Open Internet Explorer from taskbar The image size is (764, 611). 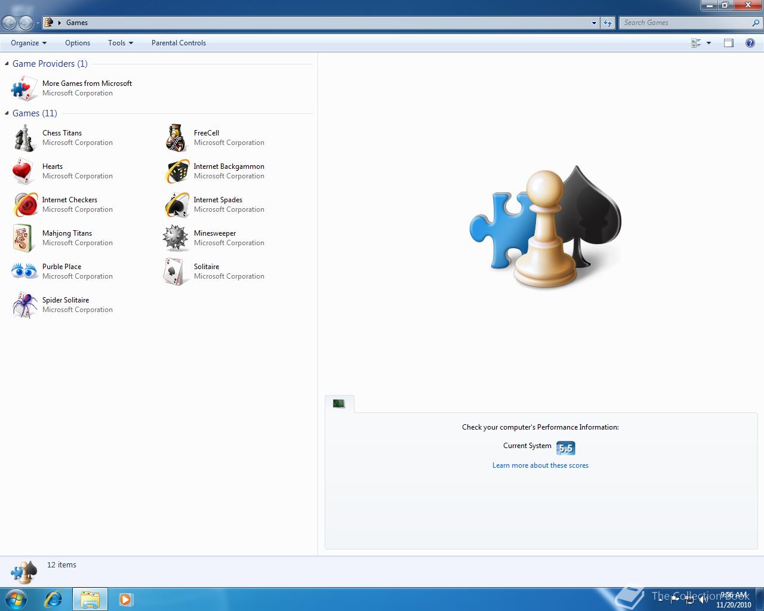(x=54, y=599)
